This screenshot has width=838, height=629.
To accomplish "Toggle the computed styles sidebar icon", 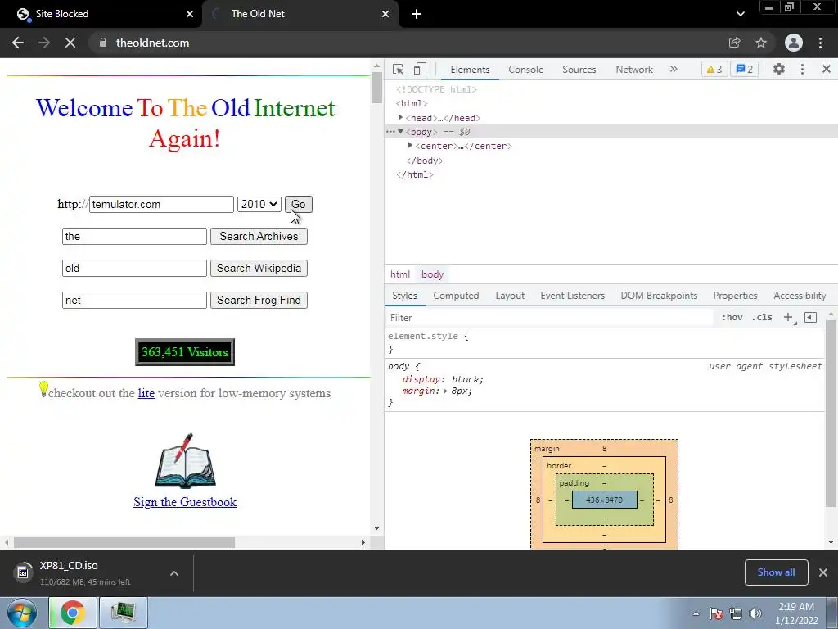I will click(810, 317).
